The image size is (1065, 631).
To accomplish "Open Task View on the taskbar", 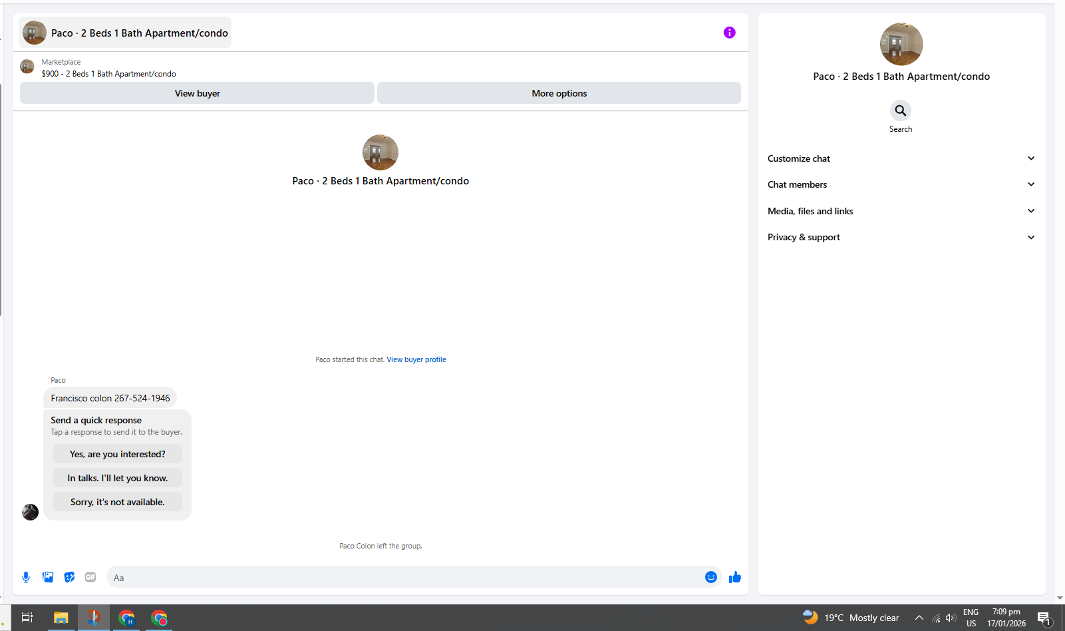I will coord(27,618).
